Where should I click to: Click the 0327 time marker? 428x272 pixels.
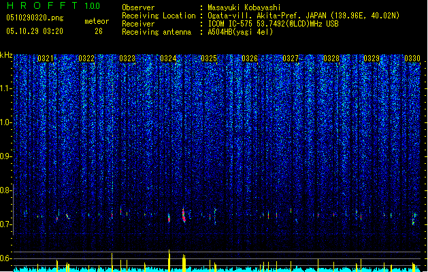(x=291, y=58)
